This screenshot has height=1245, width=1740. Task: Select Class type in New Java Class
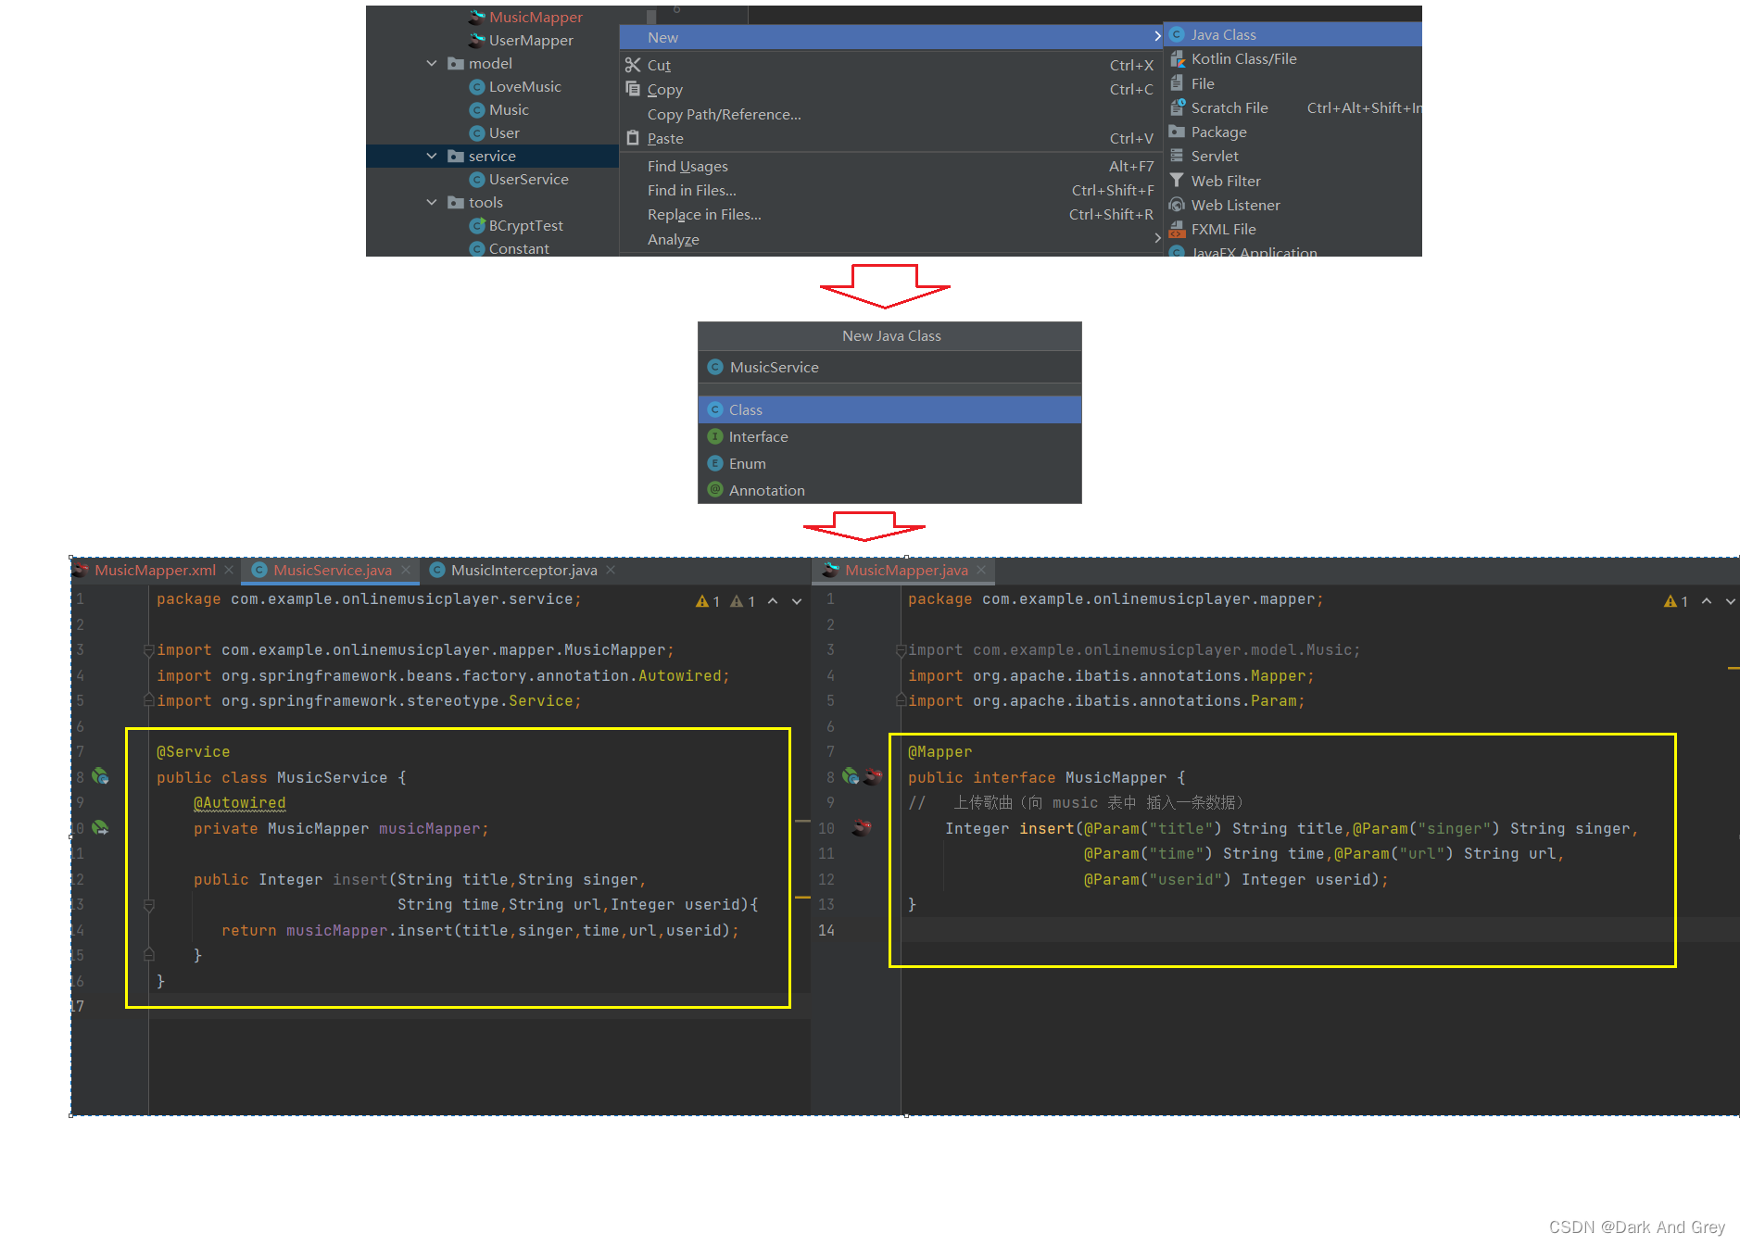coord(889,409)
